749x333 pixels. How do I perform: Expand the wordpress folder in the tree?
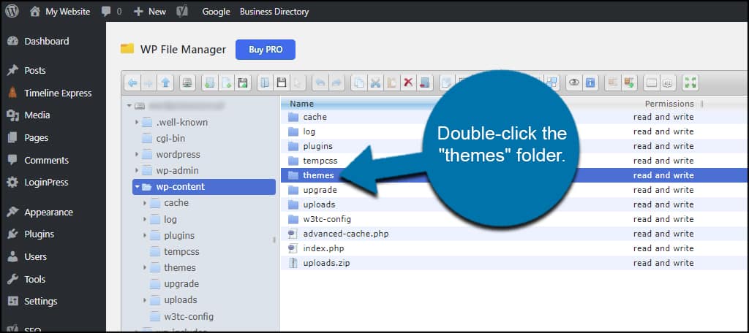pos(137,155)
